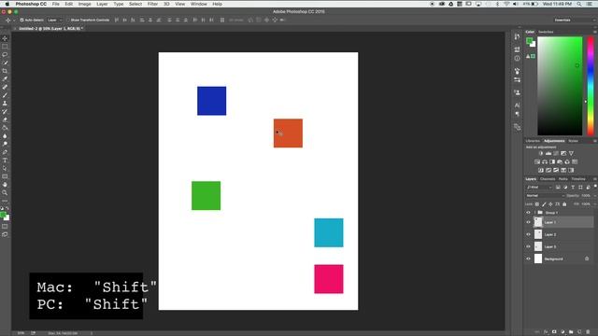Select the Horizontal Type tool

point(5,160)
